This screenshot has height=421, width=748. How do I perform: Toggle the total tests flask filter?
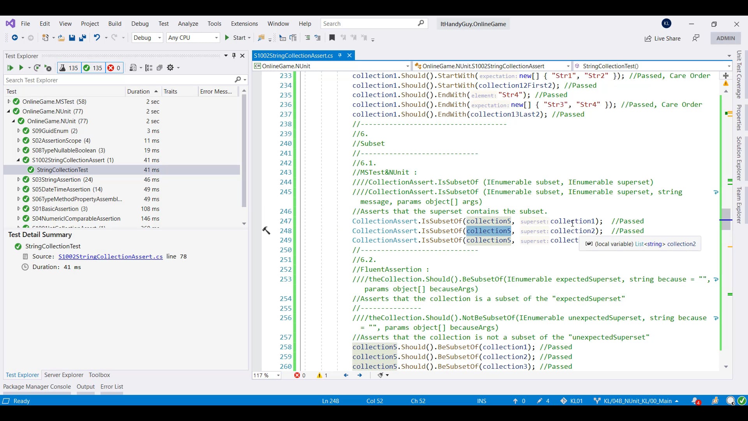pos(68,68)
